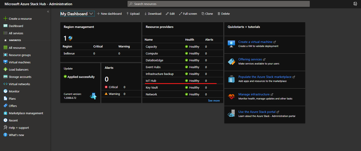Switch to Full screen mode
The image size is (361, 151).
188,14
